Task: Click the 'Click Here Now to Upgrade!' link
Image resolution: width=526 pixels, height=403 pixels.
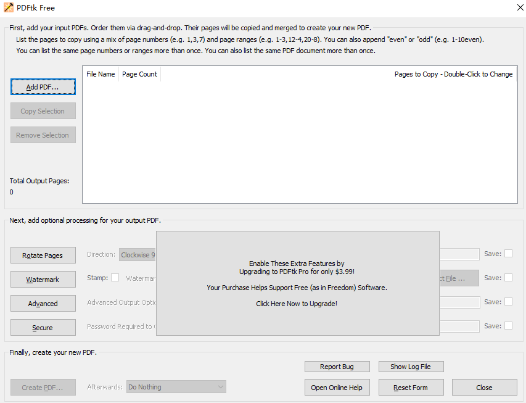Action: [297, 304]
